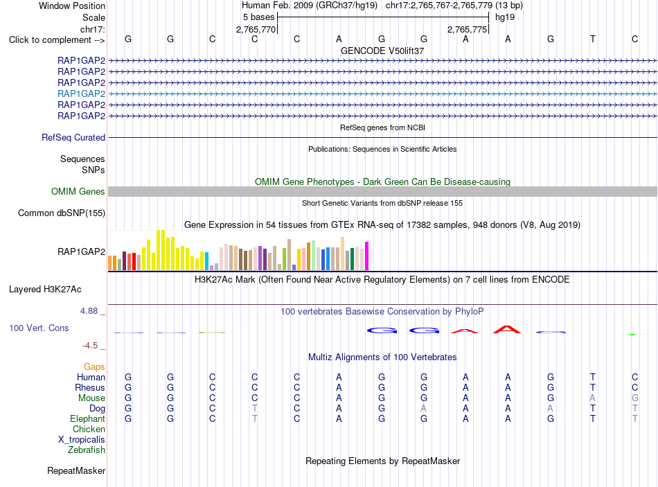Click the large red A PhyloP conservation logo

pyautogui.click(x=507, y=330)
